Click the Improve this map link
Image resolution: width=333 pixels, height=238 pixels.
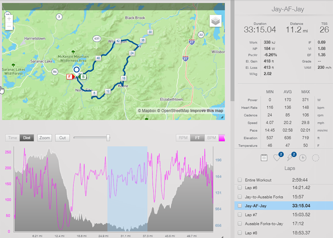pyautogui.click(x=207, y=111)
